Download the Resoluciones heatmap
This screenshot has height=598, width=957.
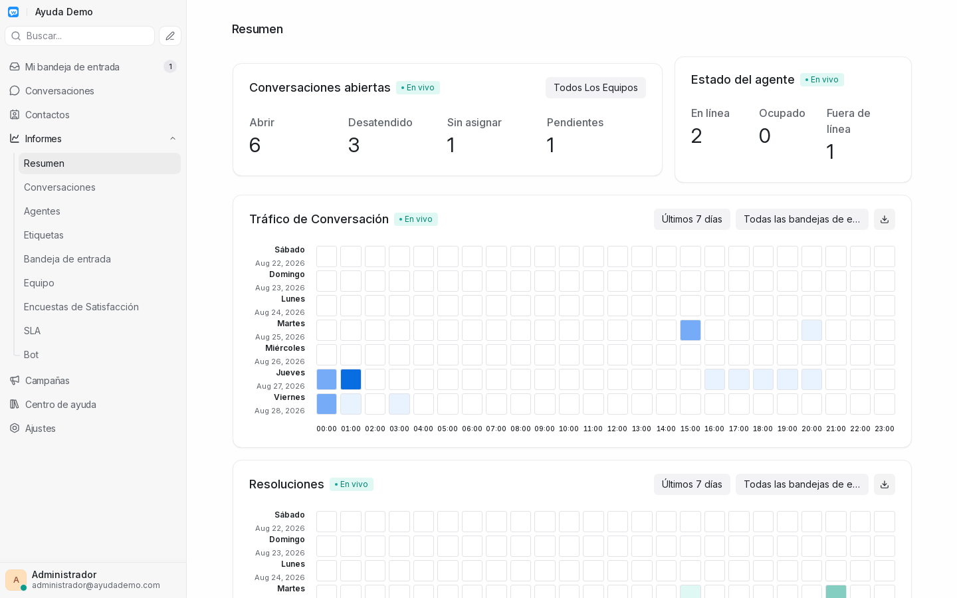(885, 484)
